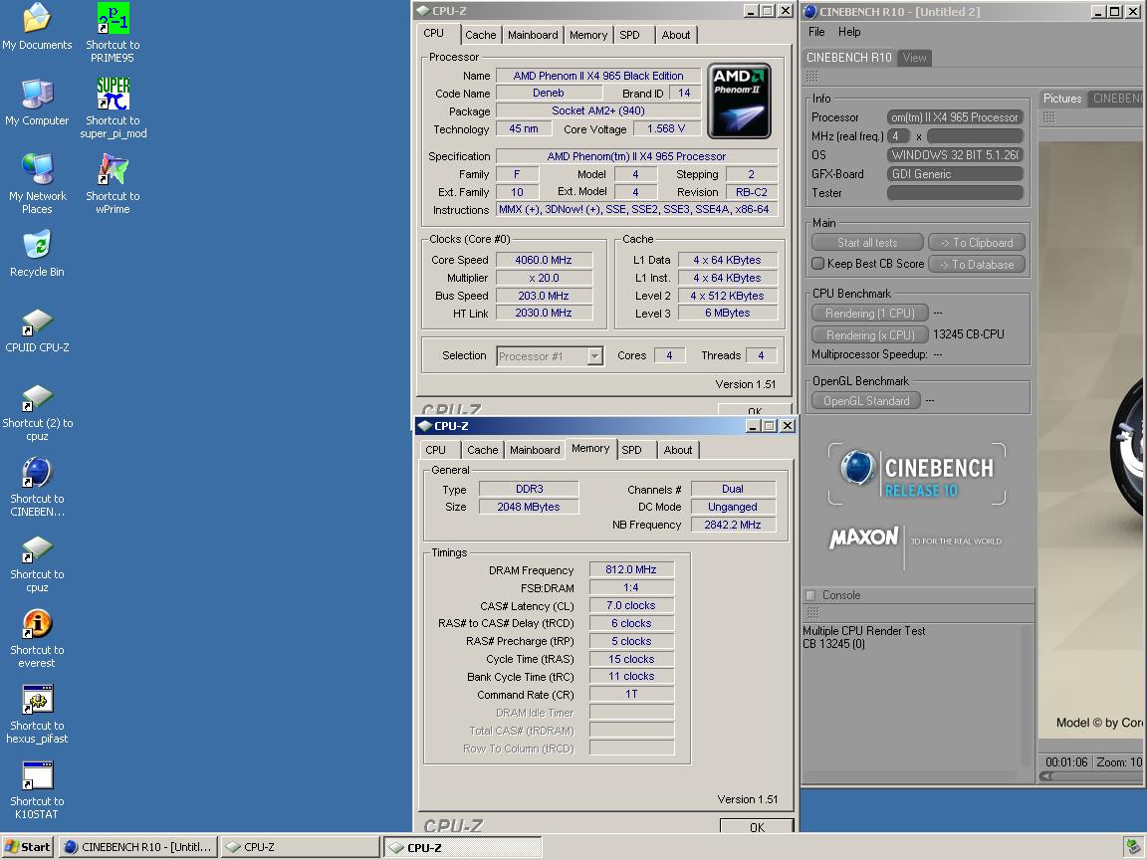Open the Help menu in CINEBENCH
Screen dimensions: 1147x860
(849, 32)
